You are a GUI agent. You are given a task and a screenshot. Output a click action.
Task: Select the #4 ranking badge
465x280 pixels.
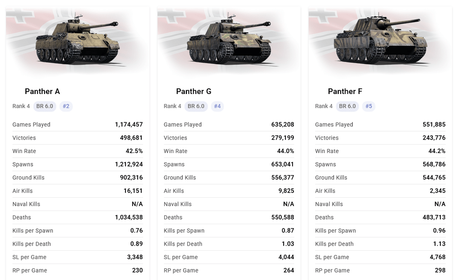(217, 106)
